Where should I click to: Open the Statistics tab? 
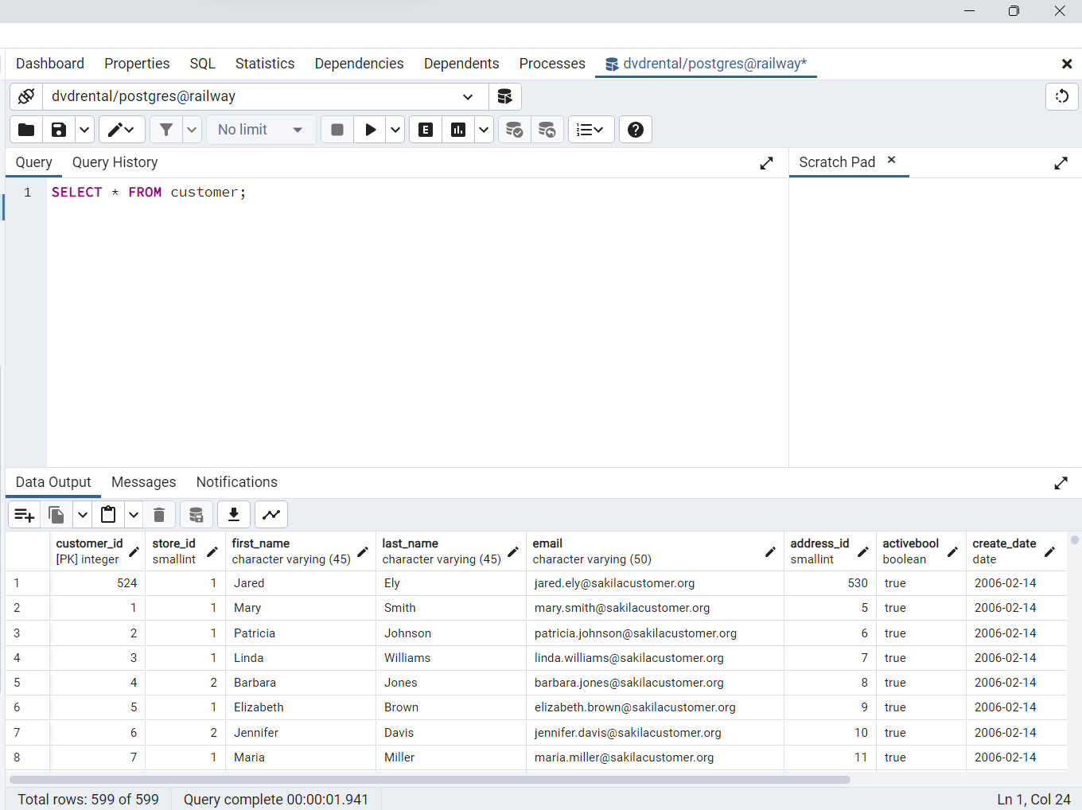coord(265,64)
